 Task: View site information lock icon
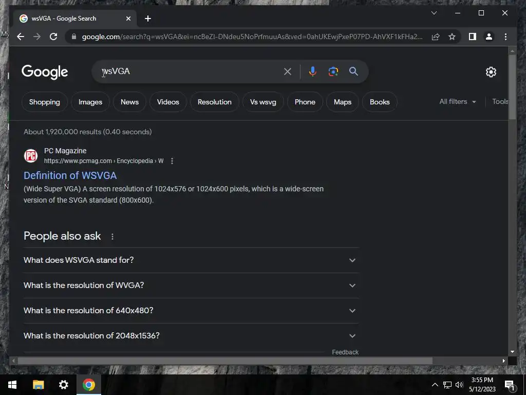coord(74,37)
